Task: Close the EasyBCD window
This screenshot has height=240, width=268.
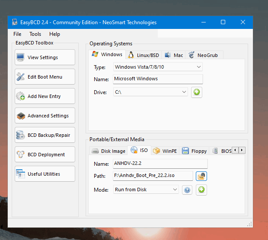Action: [243, 22]
